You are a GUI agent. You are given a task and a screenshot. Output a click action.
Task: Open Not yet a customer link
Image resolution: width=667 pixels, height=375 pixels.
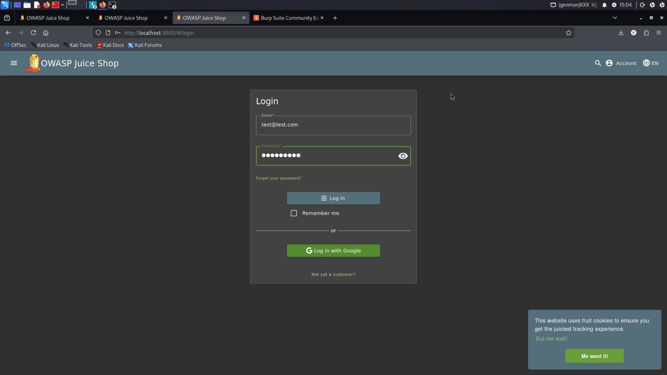coord(333,274)
